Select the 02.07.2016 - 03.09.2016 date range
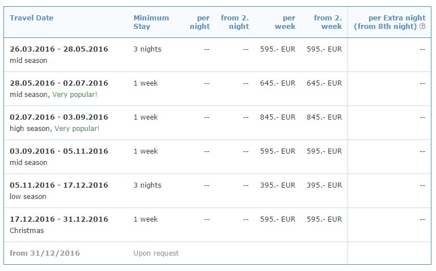Screen dimensions: 436x271 (x=59, y=117)
